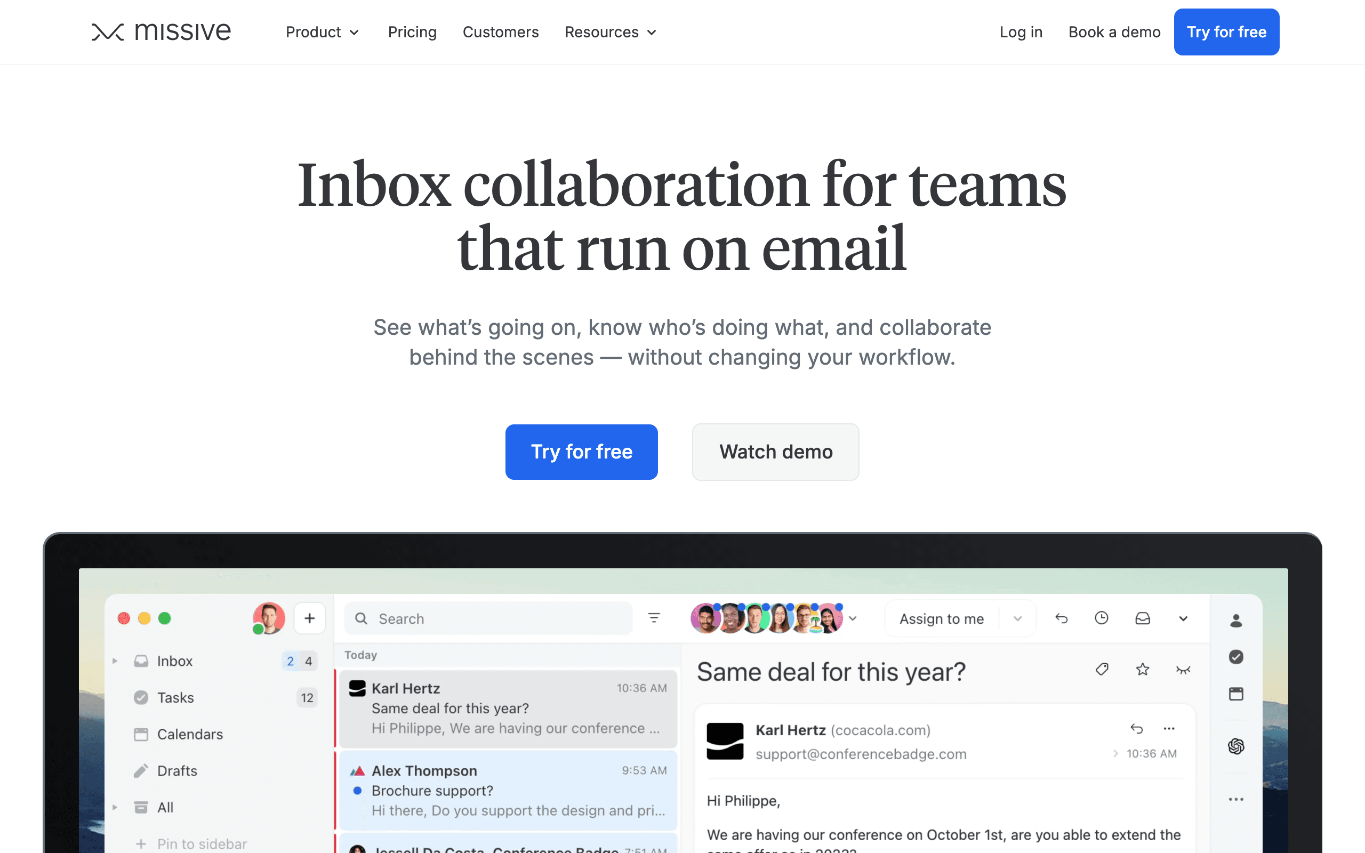Screen dimensions: 1365x853
Task: Collapse the Inbox section using its triangle
Action: 116,661
